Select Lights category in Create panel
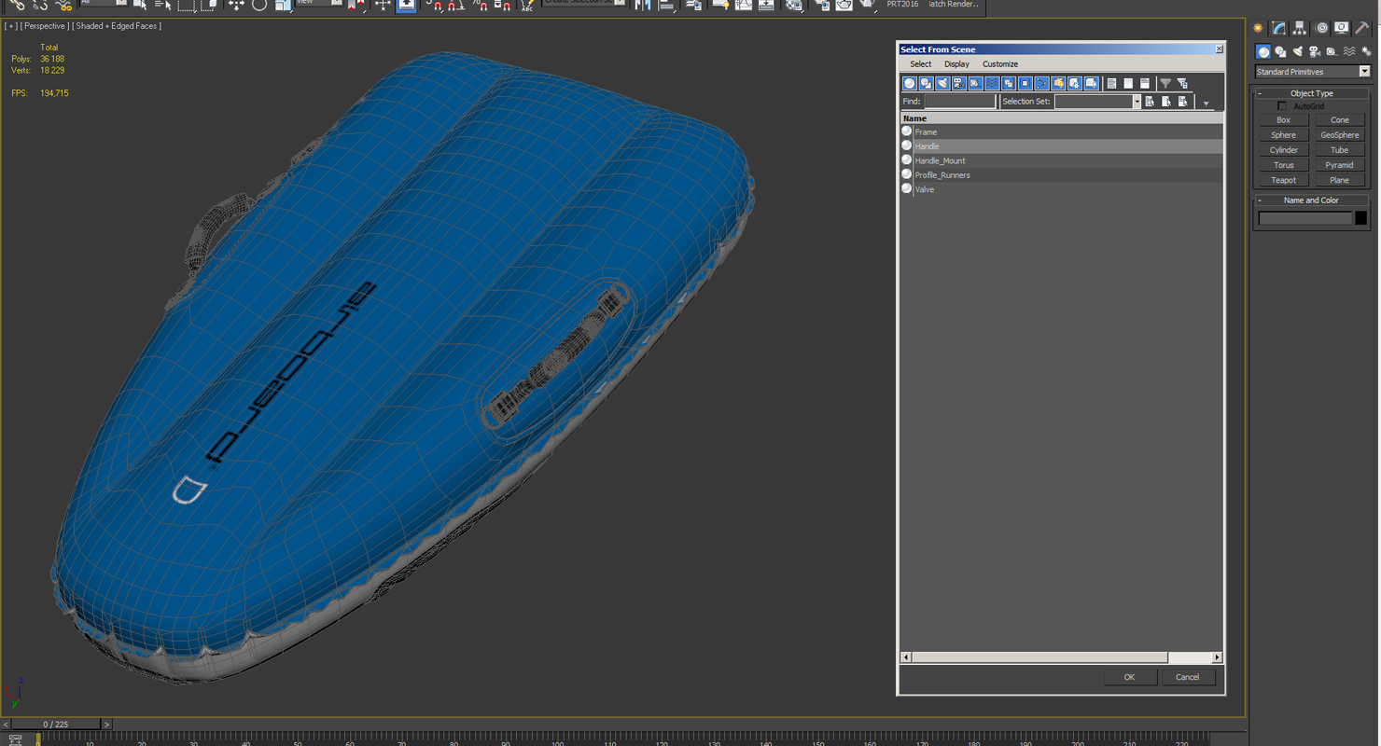Image resolution: width=1381 pixels, height=746 pixels. [1298, 52]
